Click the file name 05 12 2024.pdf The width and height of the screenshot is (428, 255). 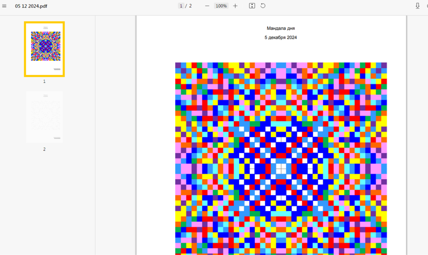tap(31, 6)
